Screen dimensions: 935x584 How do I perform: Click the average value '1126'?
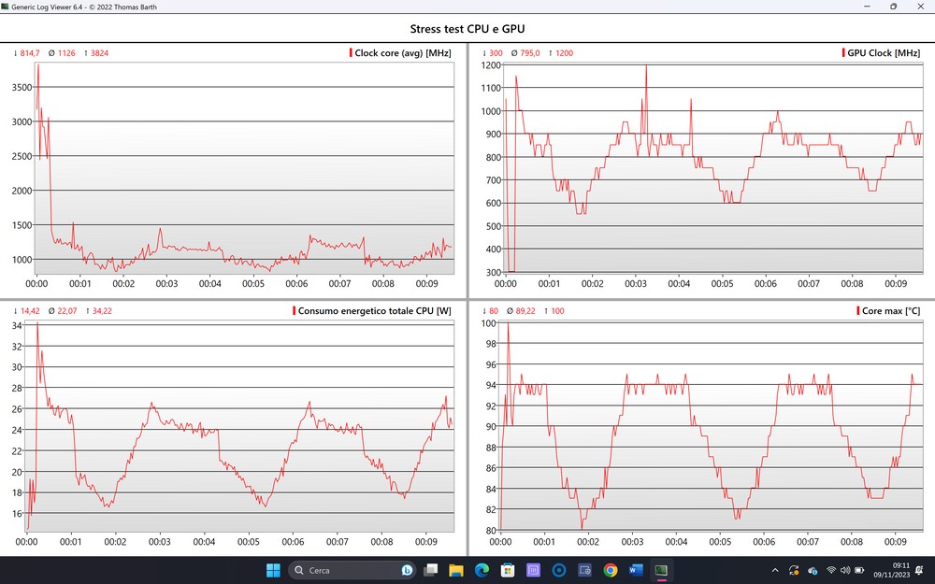click(66, 53)
